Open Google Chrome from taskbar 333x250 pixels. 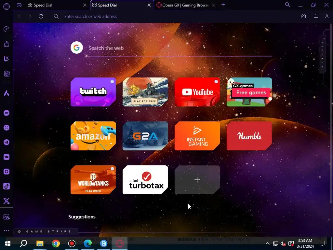coord(56,243)
